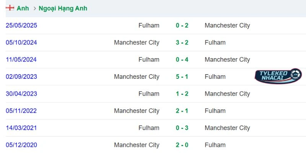Click the 11/05/2024 date link
This screenshot has width=306, height=153.
[x=21, y=60]
